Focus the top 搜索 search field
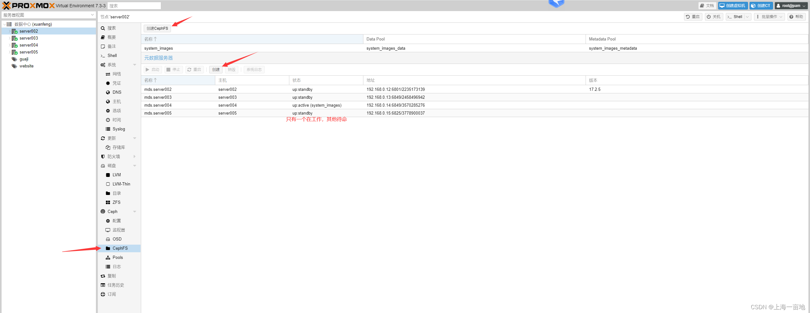Screen dimensions: 810x313 [x=134, y=6]
